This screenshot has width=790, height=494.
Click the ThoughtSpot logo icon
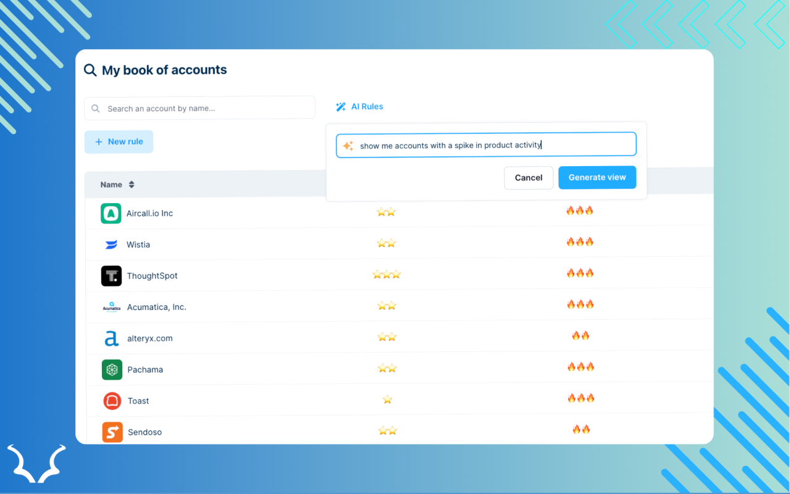coord(111,276)
